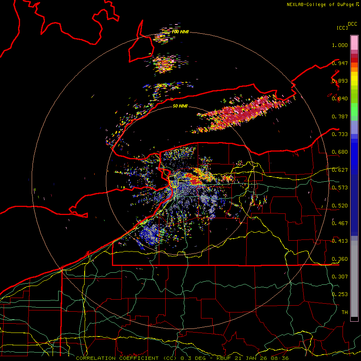The image size is (361, 361).
Task: Select the 0.947 legend value
Action: coord(340,63)
